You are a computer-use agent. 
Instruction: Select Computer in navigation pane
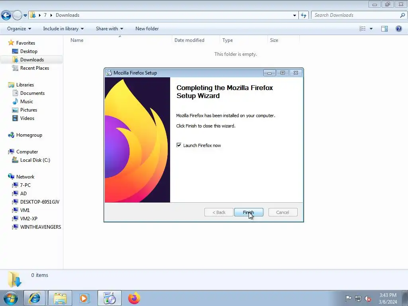click(x=27, y=152)
